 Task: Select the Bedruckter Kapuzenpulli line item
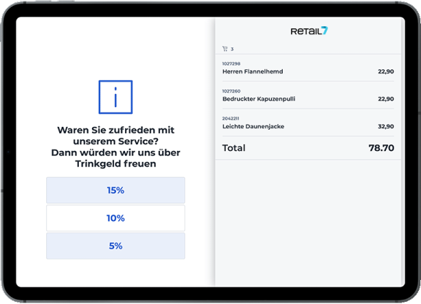308,96
